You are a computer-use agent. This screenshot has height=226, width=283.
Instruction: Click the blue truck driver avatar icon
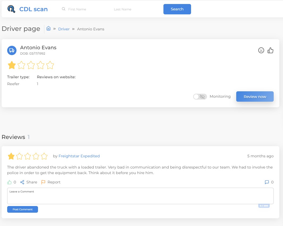[12, 50]
